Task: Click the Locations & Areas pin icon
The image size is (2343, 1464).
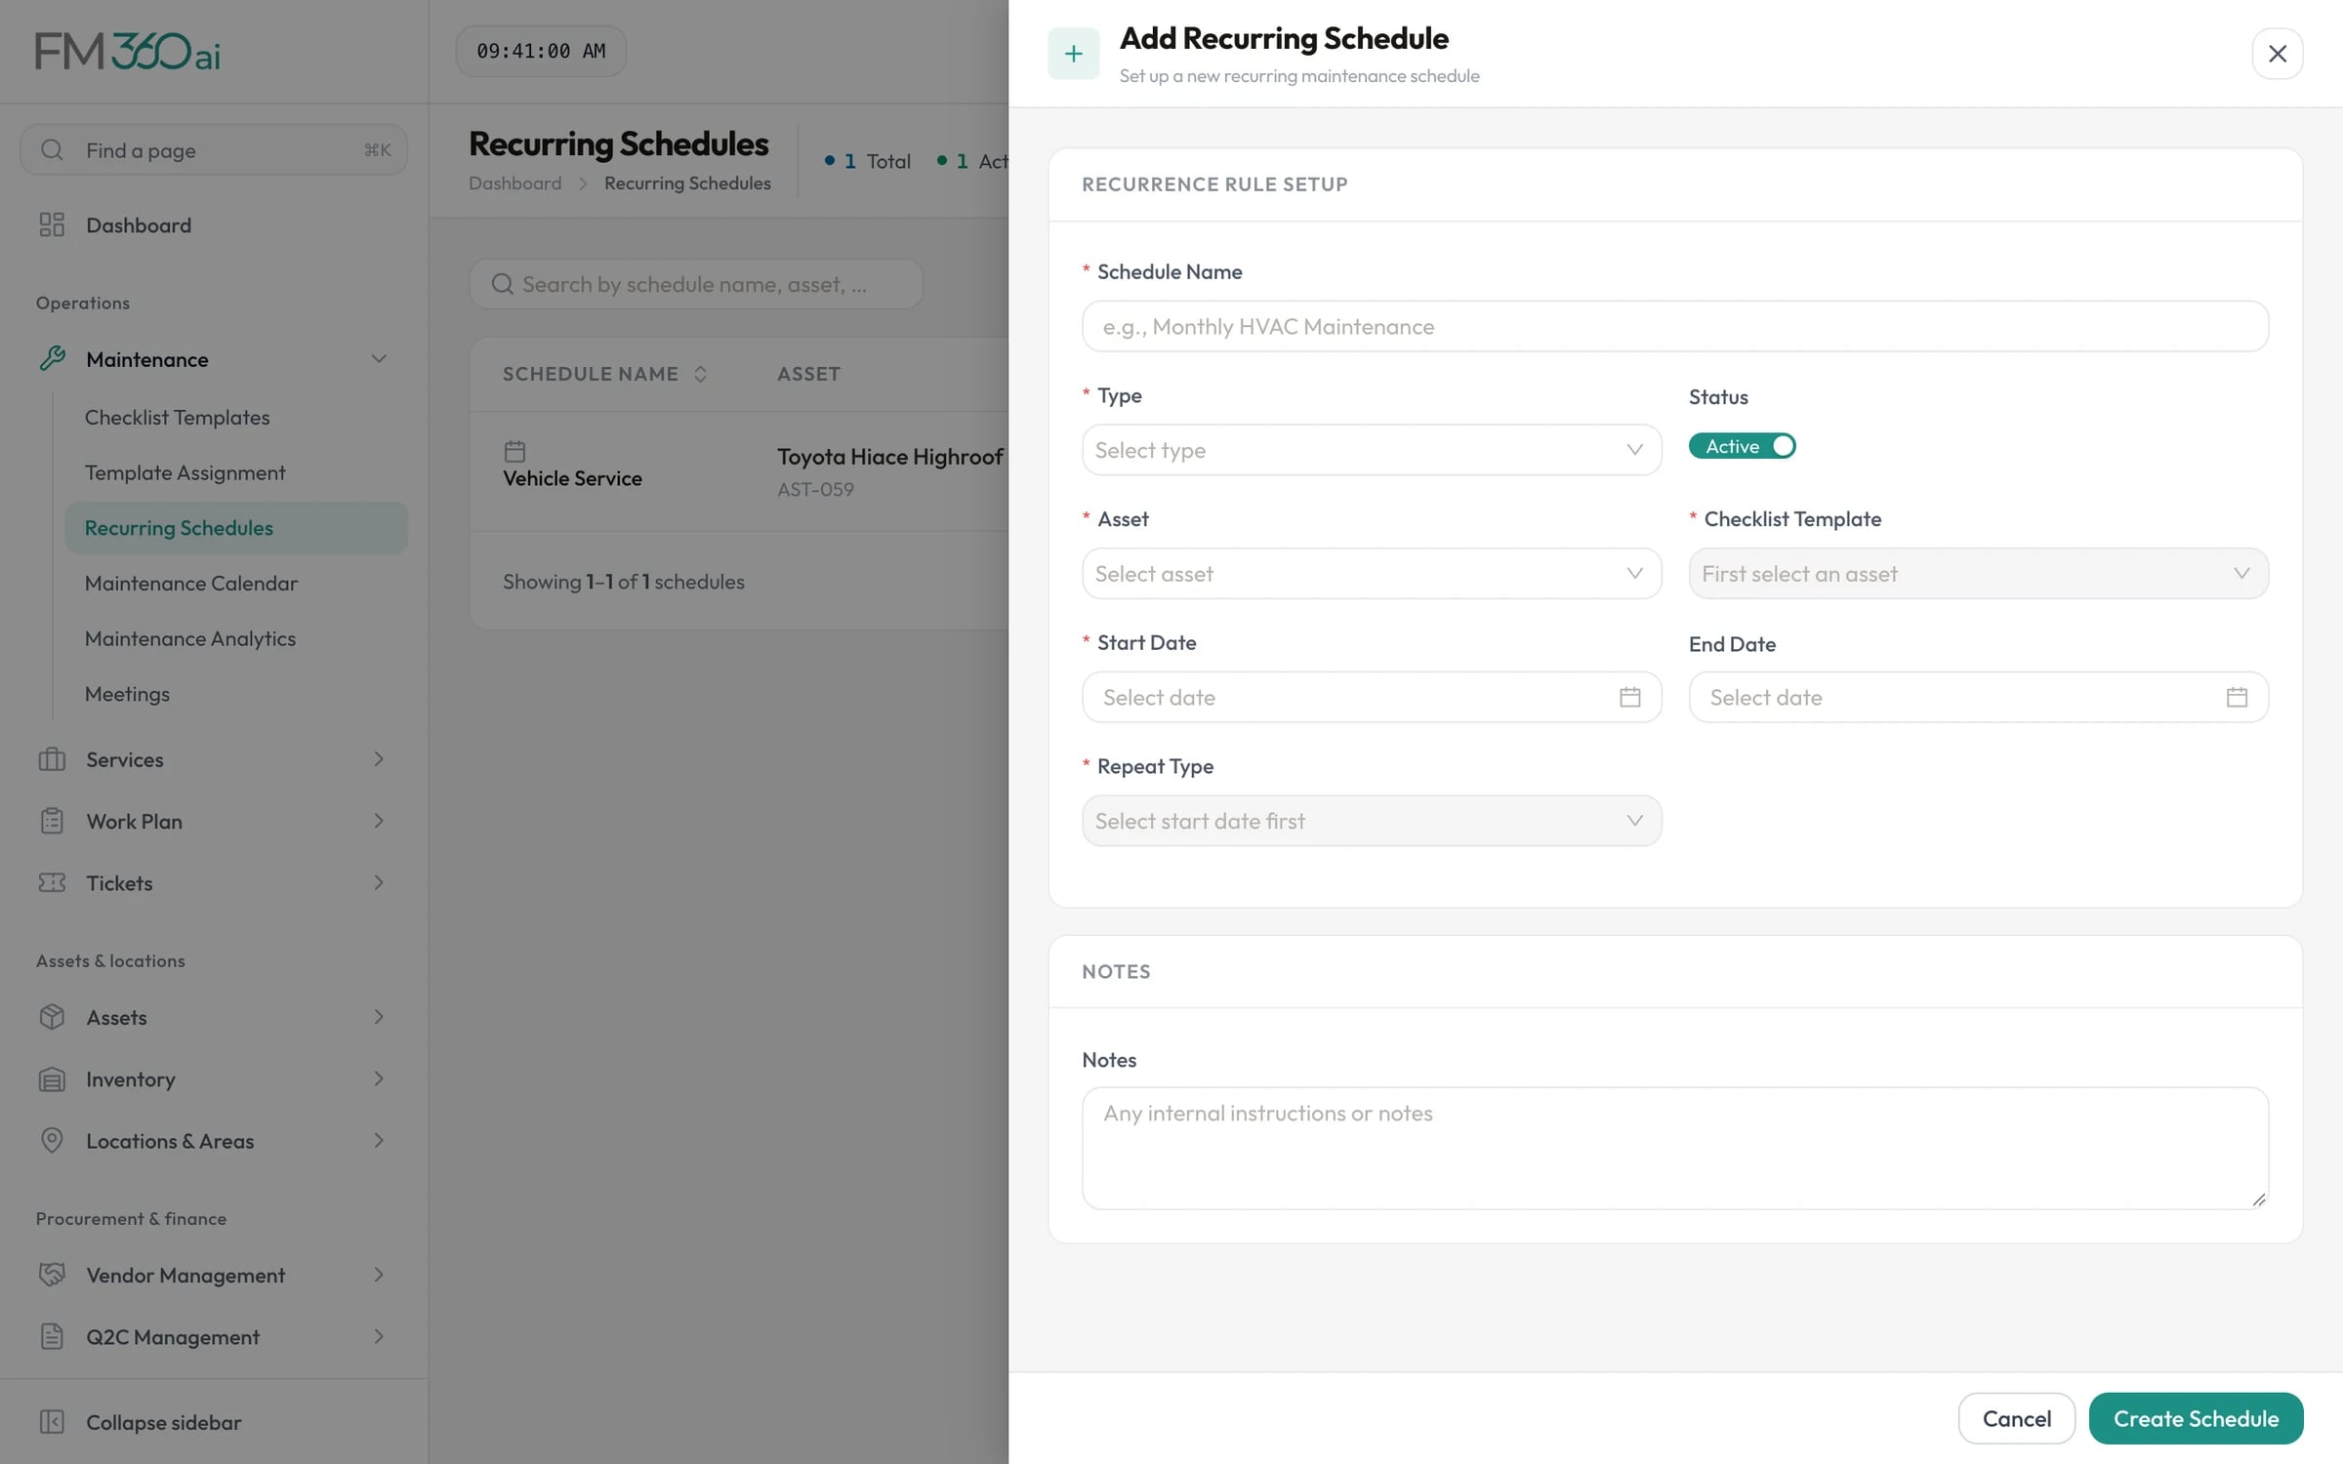Action: [52, 1140]
